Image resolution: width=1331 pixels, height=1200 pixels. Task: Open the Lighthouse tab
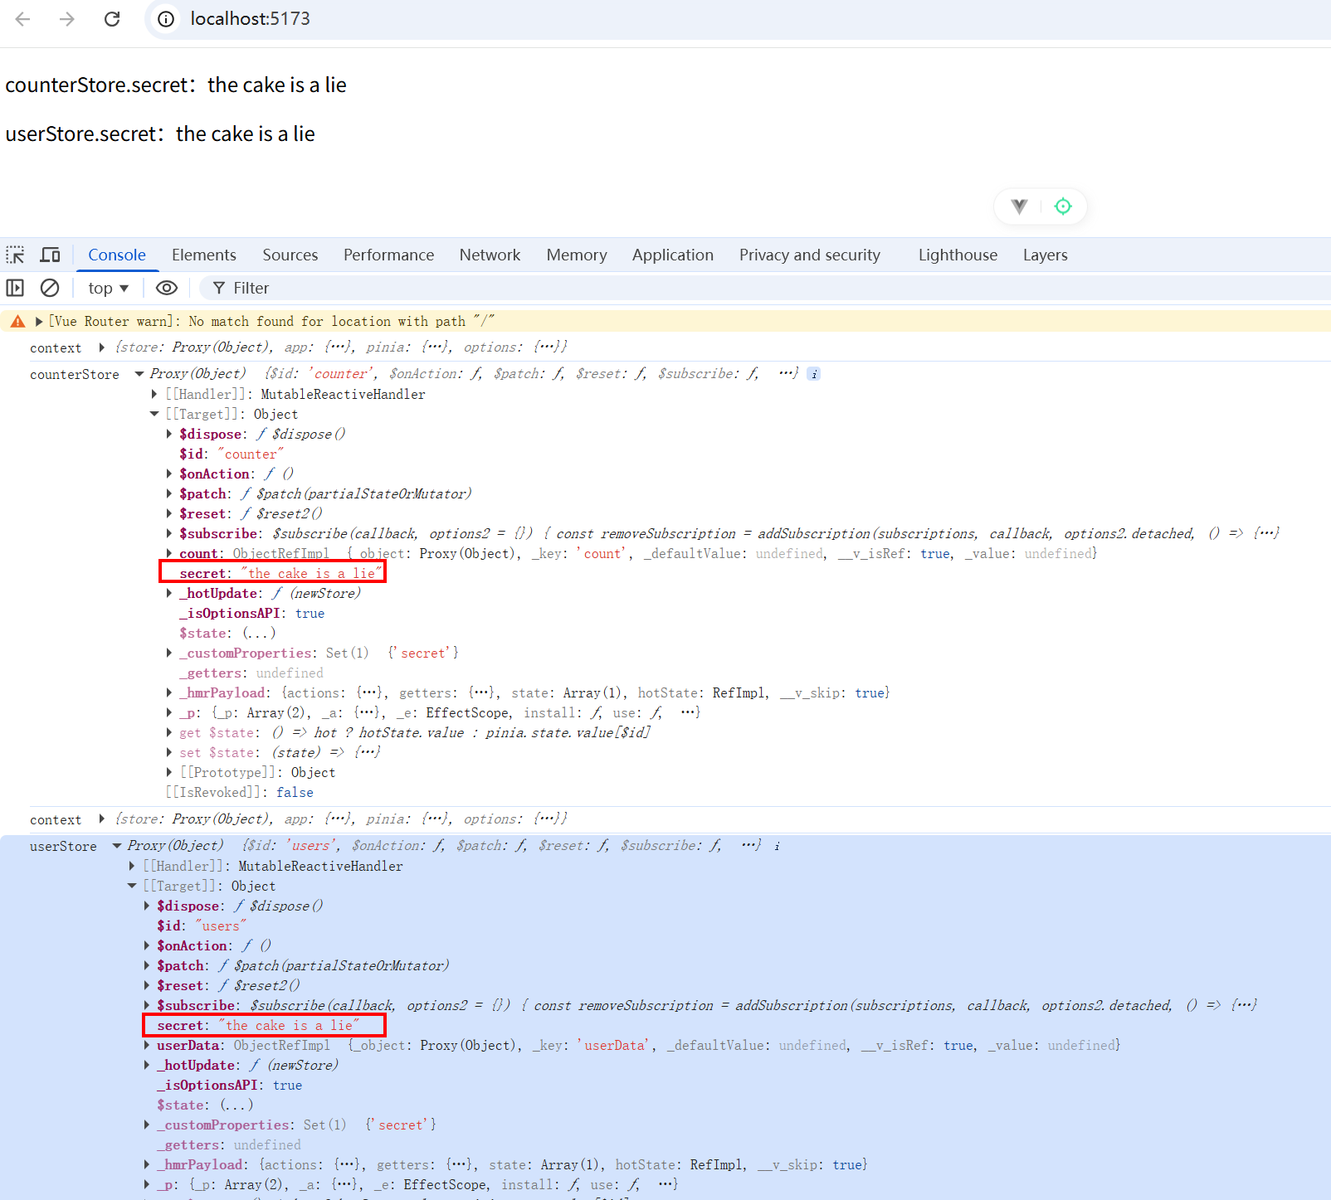coord(958,255)
